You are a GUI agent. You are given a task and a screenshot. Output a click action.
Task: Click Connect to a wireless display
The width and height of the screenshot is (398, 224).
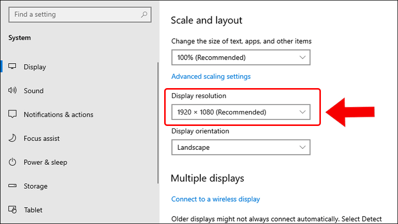[215, 199]
